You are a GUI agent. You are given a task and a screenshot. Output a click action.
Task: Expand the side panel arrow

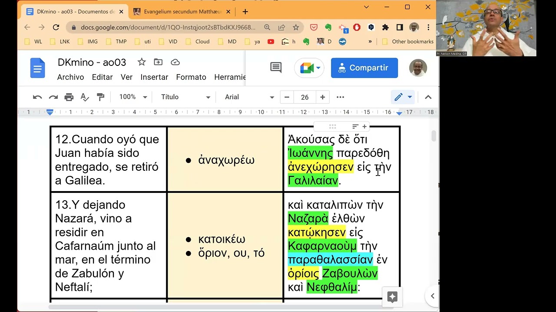[432, 296]
